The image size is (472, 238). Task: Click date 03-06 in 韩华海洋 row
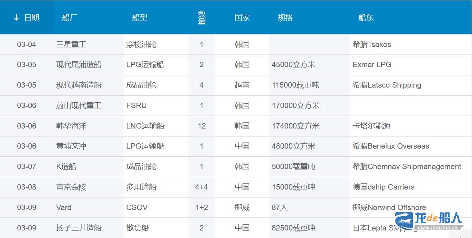coord(27,126)
